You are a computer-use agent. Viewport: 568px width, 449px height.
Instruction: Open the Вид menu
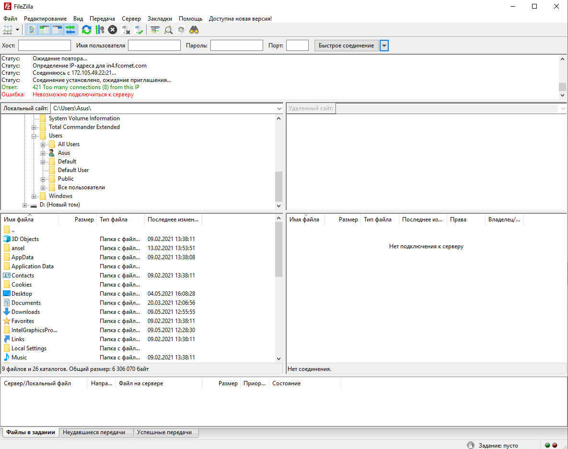point(78,19)
